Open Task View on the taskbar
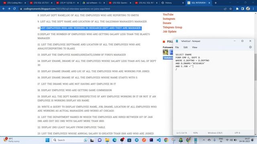Viewport: 257px width, 144px height. tap(92, 140)
